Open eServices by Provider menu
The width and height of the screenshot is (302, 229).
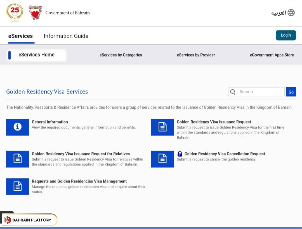pyautogui.click(x=196, y=55)
